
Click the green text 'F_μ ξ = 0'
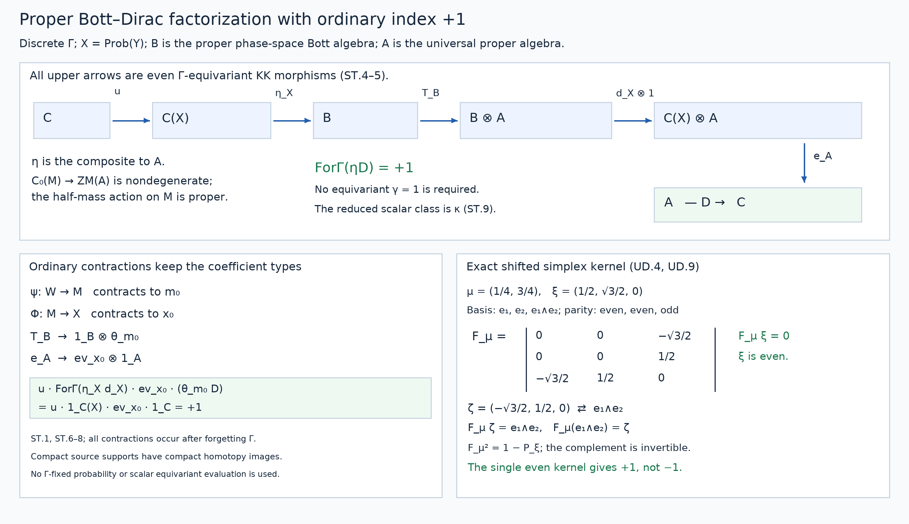tap(764, 336)
